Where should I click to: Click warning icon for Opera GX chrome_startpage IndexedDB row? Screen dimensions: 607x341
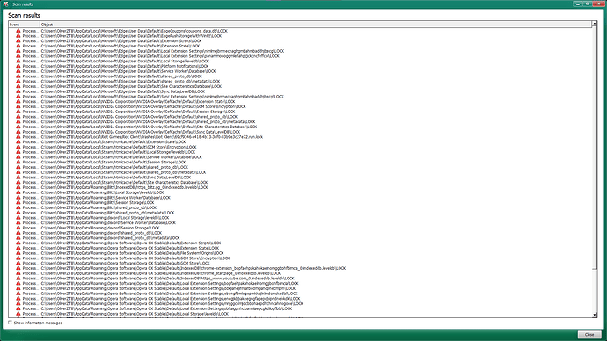(x=18, y=273)
